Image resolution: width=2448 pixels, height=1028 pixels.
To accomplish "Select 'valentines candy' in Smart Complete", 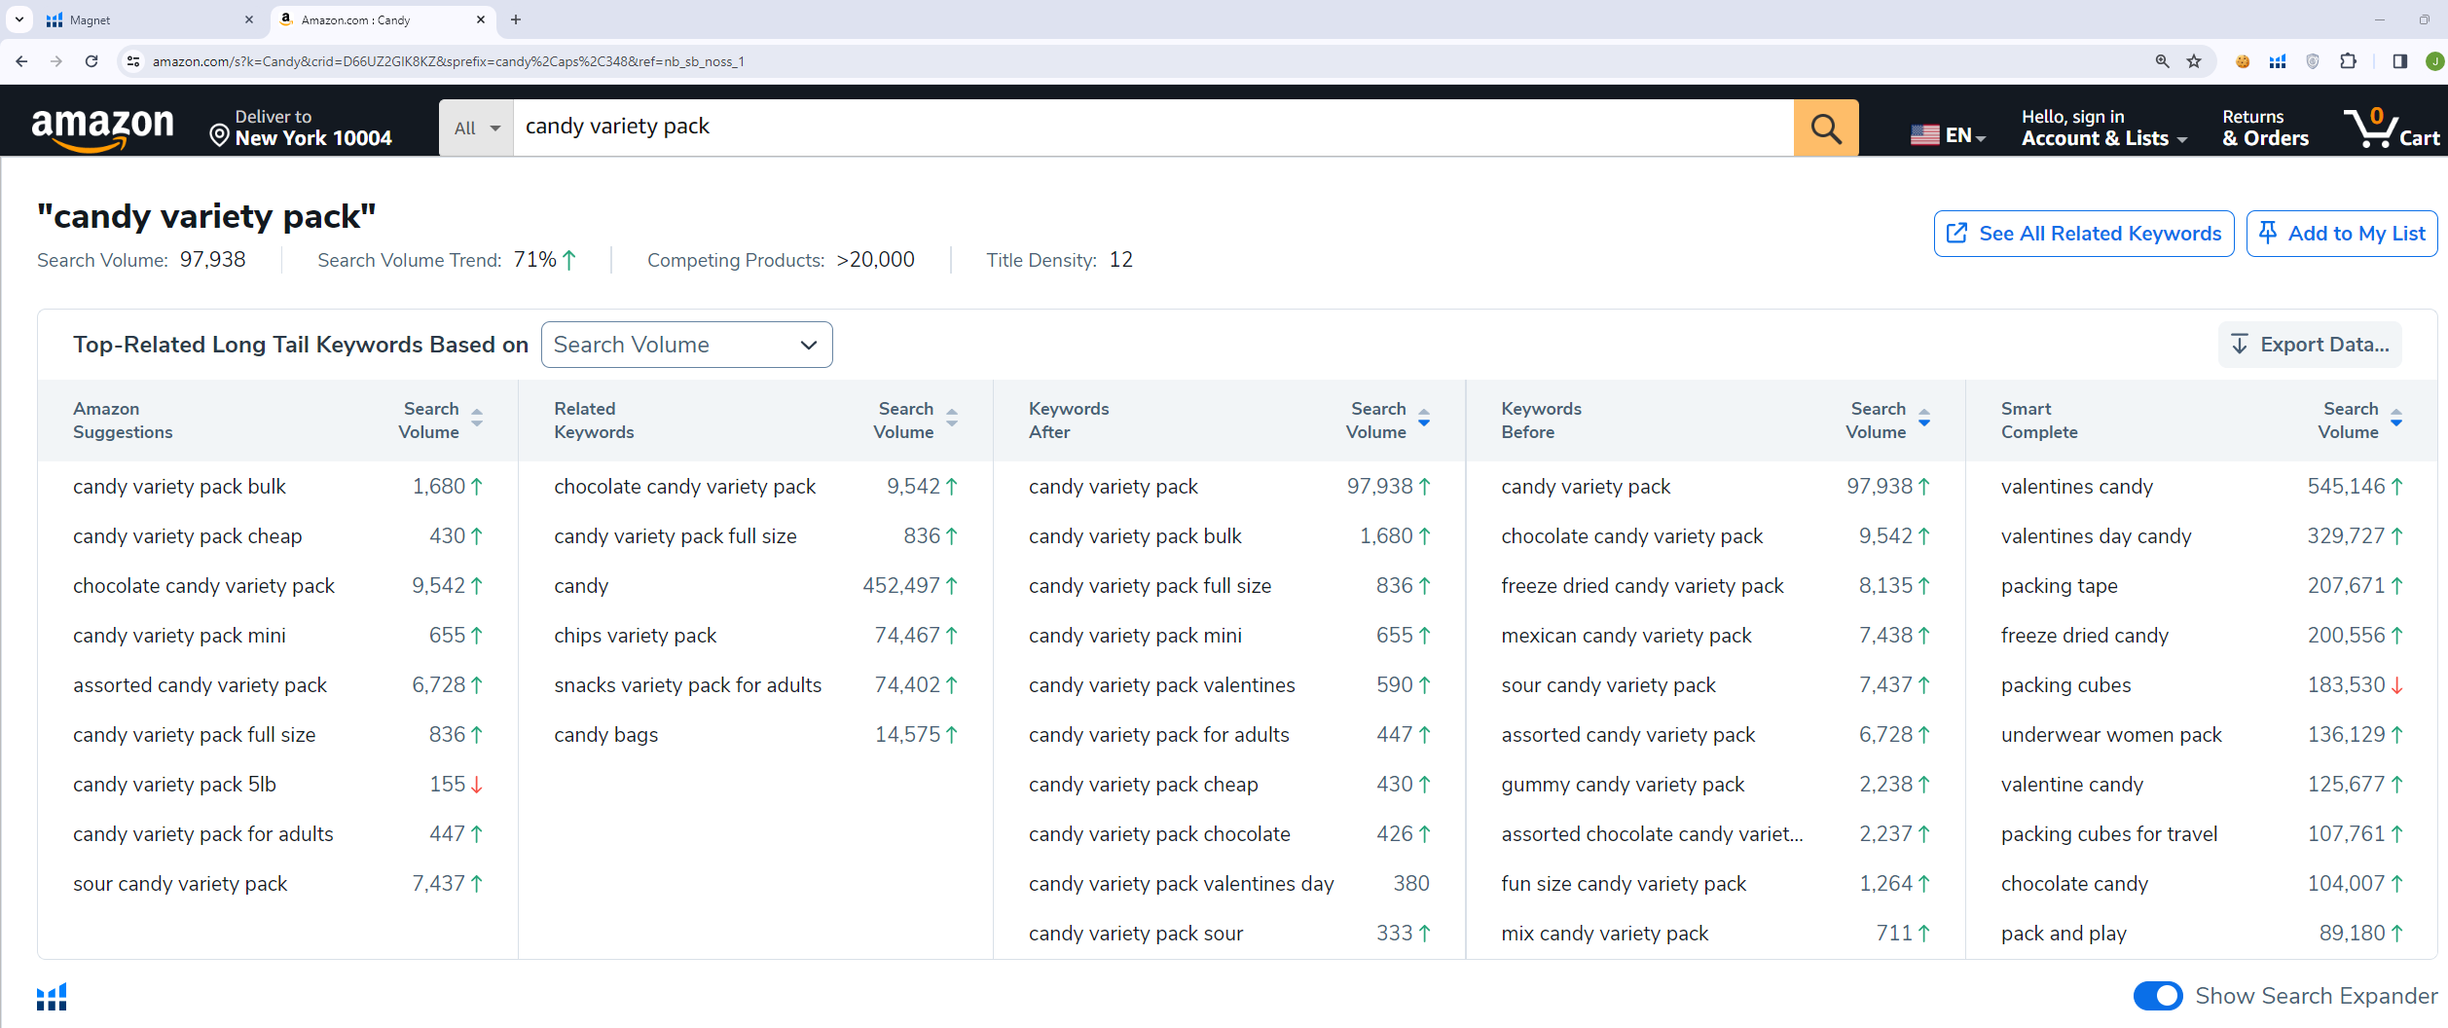I will [2076, 486].
